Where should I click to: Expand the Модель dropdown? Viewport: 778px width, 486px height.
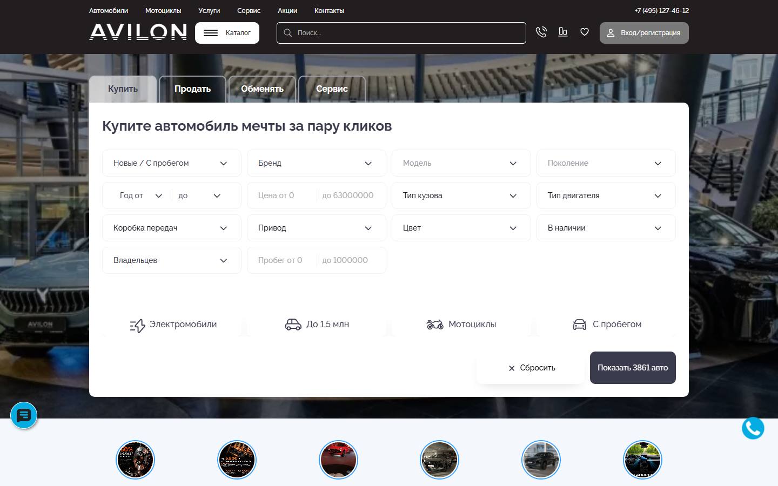pos(461,163)
